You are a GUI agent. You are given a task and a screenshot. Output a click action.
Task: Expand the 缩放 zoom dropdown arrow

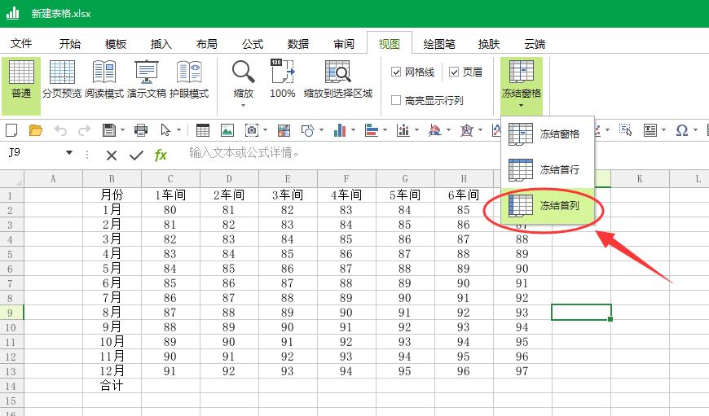(x=244, y=106)
